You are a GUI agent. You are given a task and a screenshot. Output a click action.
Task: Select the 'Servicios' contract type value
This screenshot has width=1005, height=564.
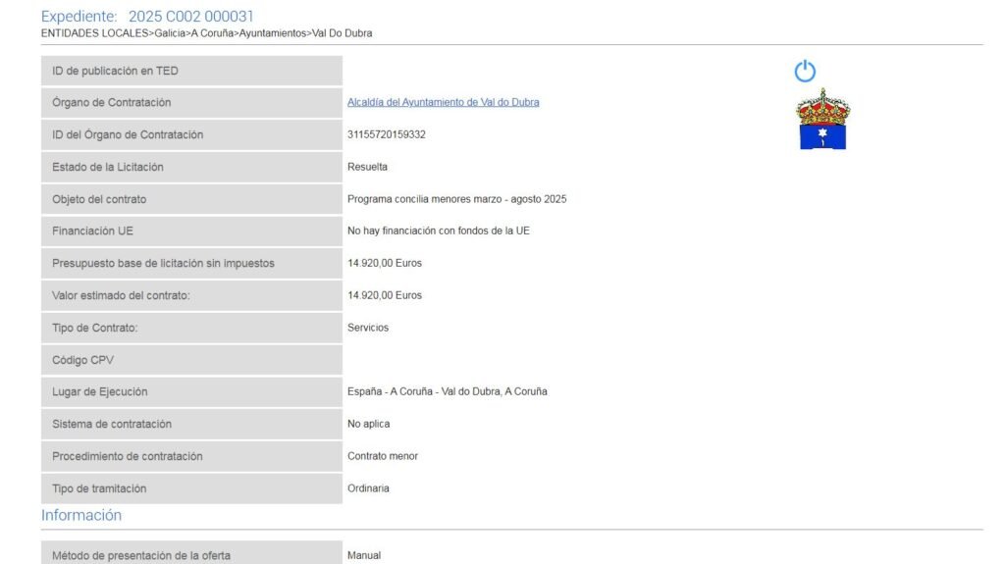click(368, 328)
